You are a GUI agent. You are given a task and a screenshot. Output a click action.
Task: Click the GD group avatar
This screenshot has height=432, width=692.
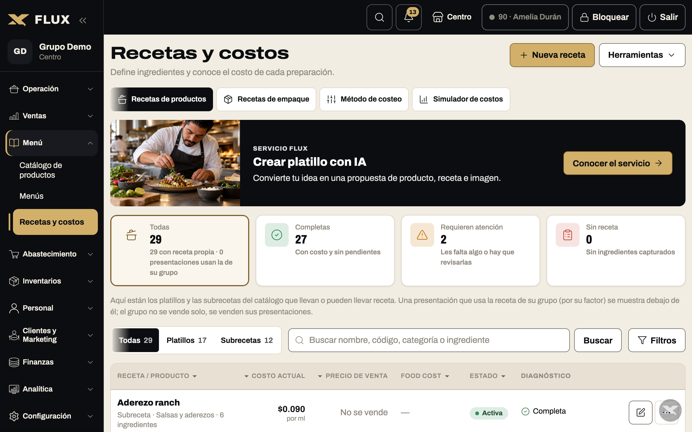(x=20, y=52)
